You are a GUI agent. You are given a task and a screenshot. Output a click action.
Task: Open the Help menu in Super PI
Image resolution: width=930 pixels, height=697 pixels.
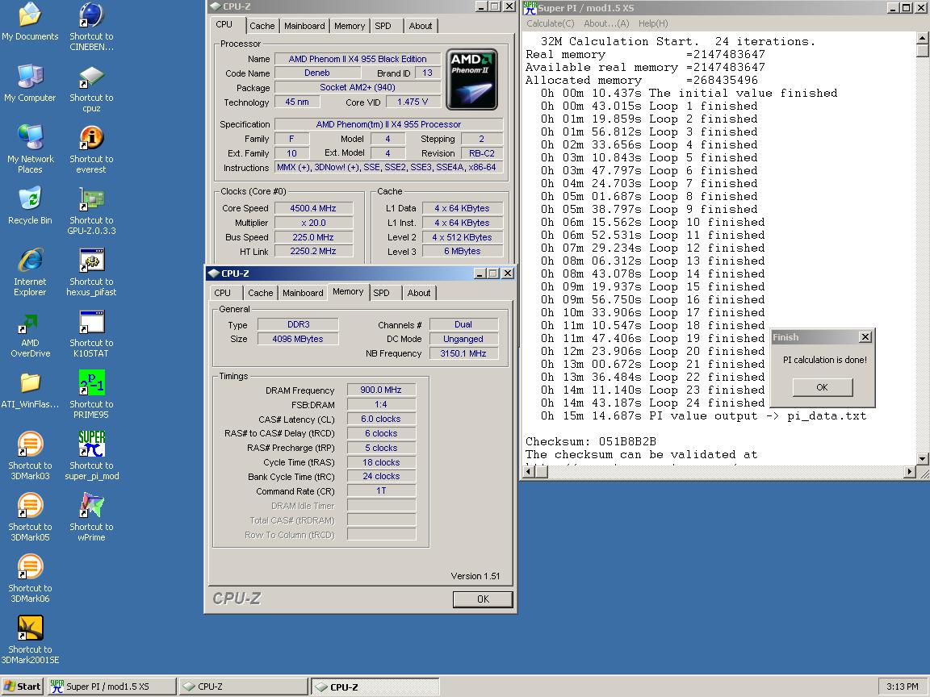[x=653, y=23]
